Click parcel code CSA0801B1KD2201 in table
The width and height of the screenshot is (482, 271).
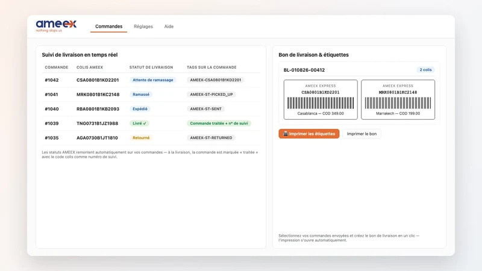click(98, 80)
